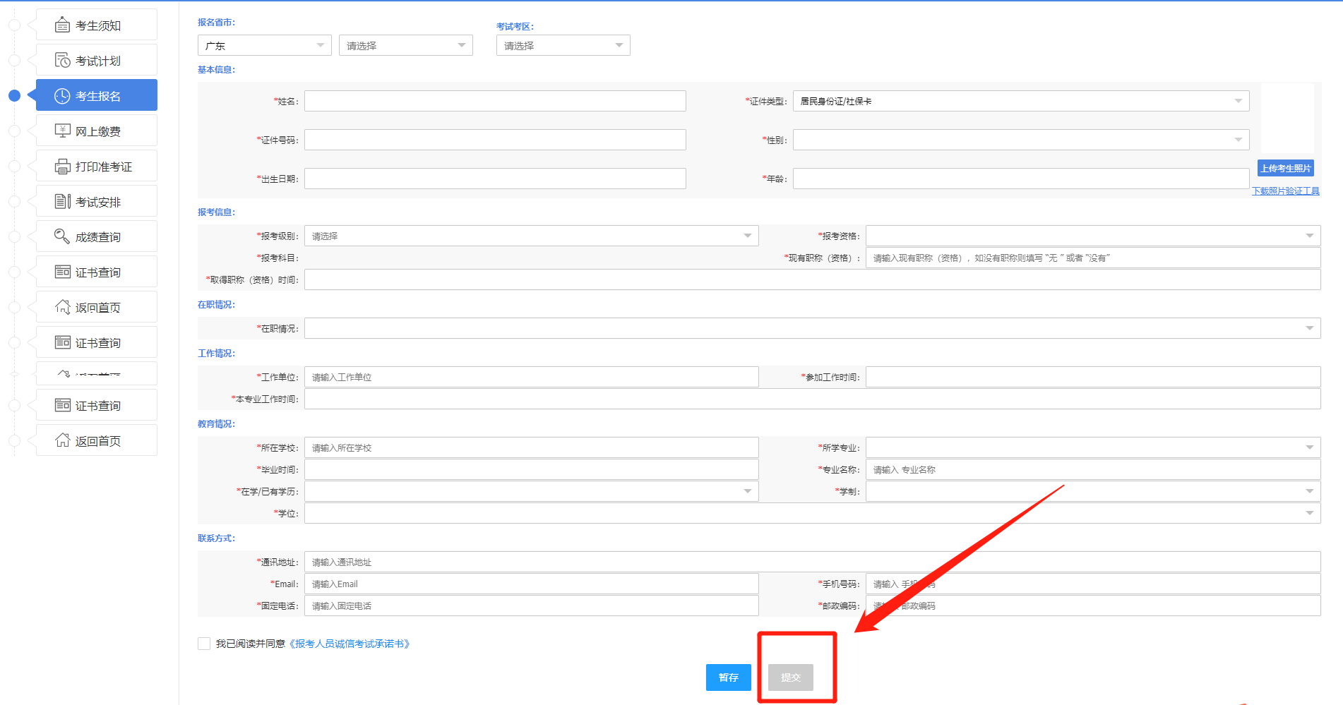
Task: Expand the 性别 dropdown
Action: click(x=1021, y=140)
